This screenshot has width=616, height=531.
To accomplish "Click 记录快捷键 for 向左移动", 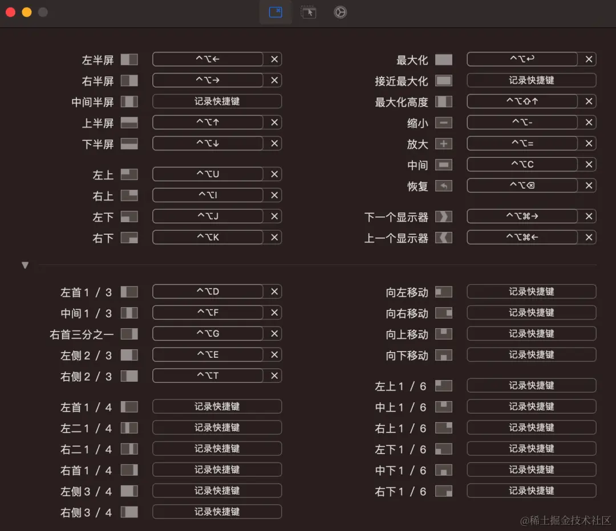I will (531, 291).
